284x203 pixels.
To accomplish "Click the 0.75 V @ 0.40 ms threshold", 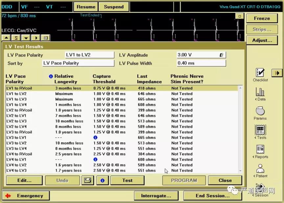I will tap(109, 88).
